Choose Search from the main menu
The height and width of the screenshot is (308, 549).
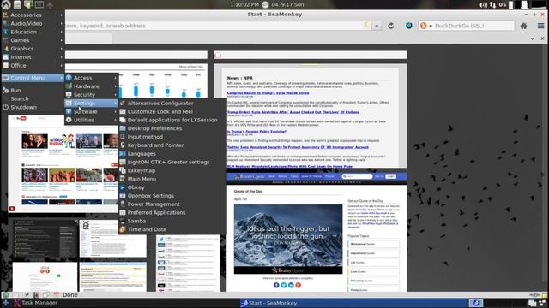coord(33,98)
